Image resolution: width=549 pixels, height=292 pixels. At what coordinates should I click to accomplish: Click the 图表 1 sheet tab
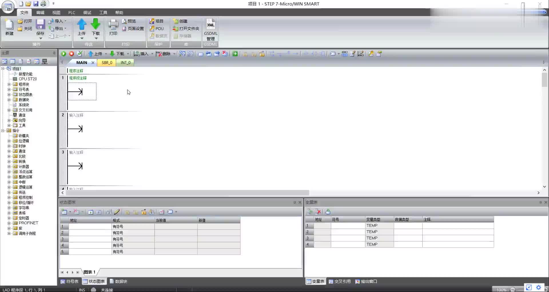pos(89,272)
